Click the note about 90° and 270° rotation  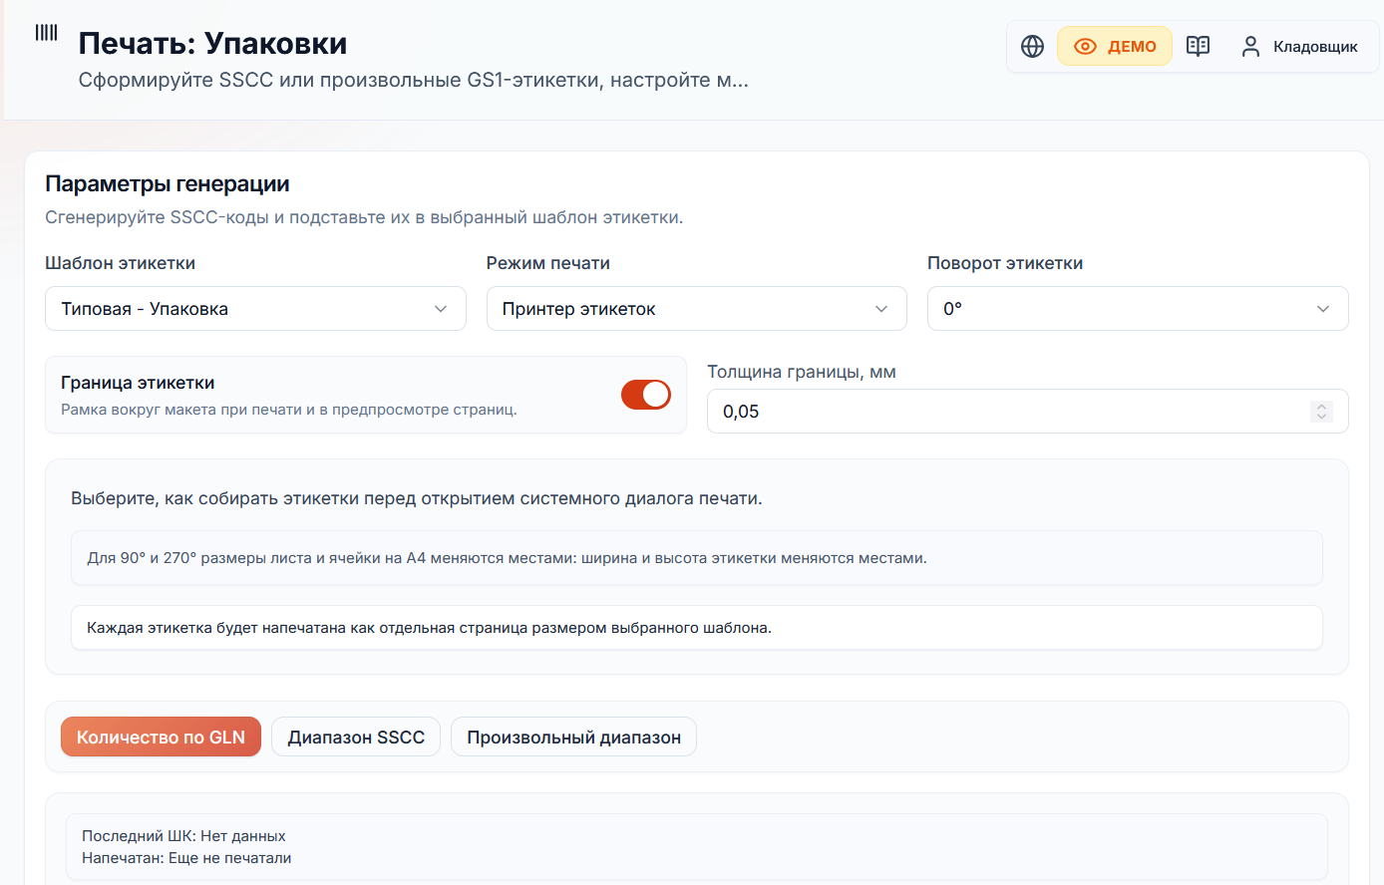pos(697,558)
